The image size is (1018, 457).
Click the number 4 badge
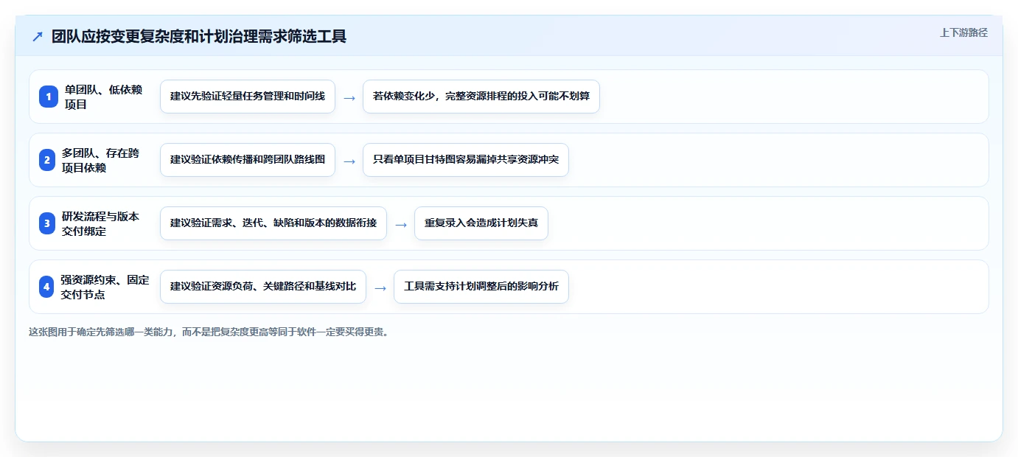point(48,287)
